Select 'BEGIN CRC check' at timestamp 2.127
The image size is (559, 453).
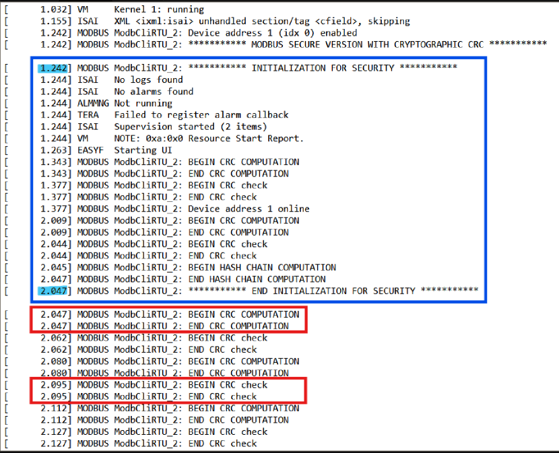(x=228, y=432)
